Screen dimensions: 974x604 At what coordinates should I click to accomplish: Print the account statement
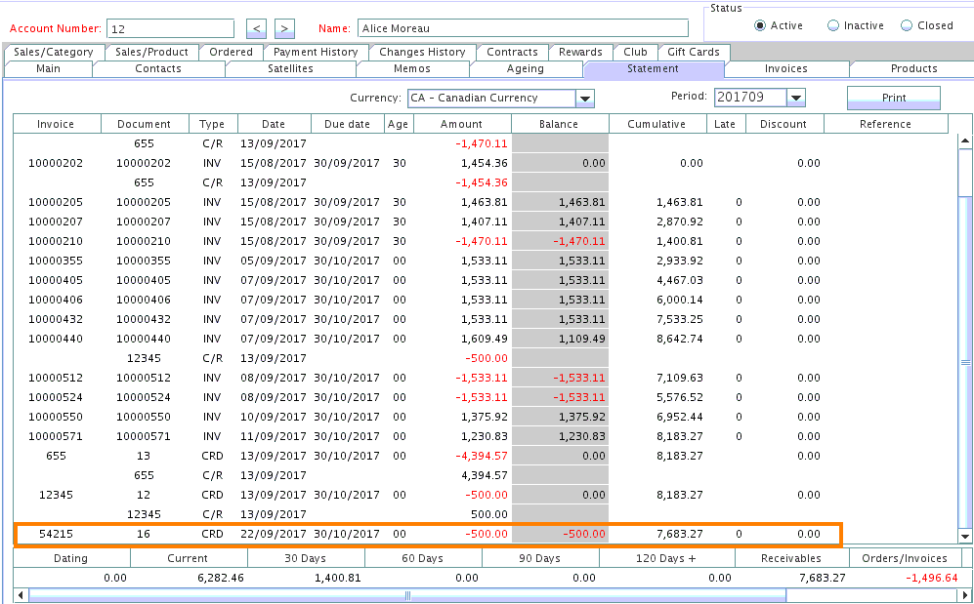click(893, 98)
